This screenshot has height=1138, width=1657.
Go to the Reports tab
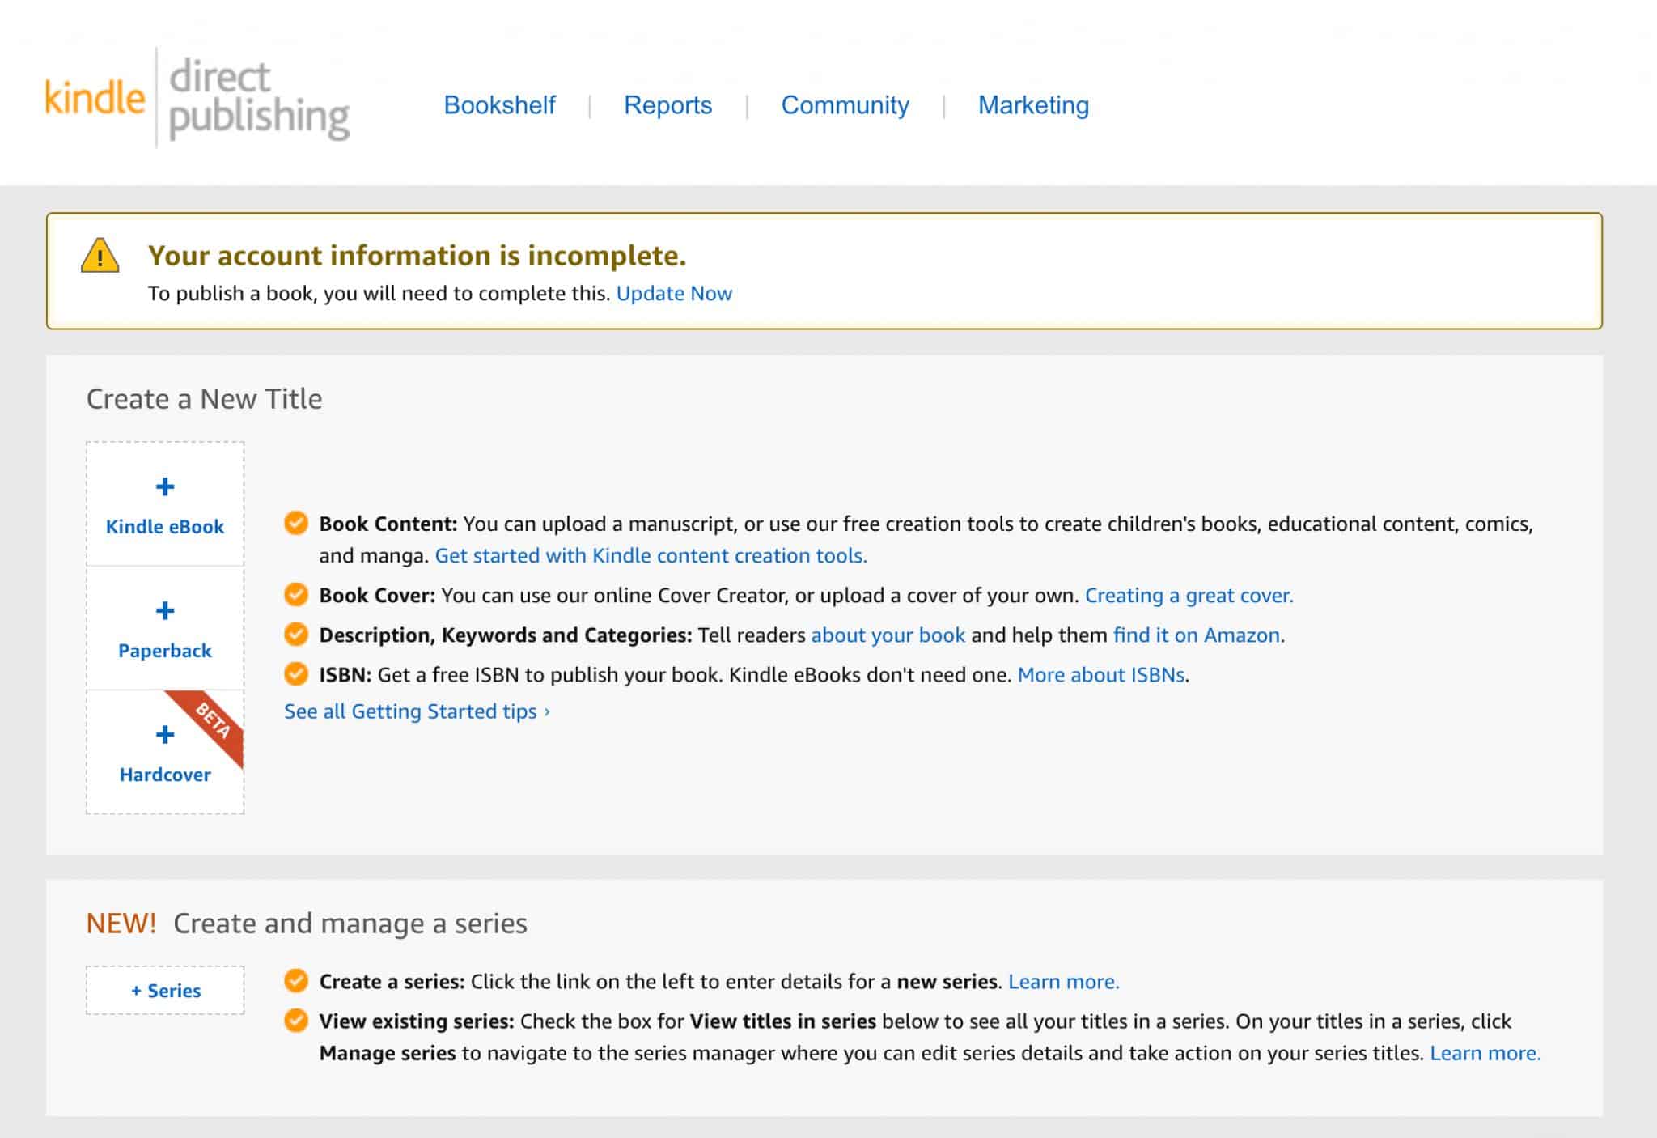[667, 105]
